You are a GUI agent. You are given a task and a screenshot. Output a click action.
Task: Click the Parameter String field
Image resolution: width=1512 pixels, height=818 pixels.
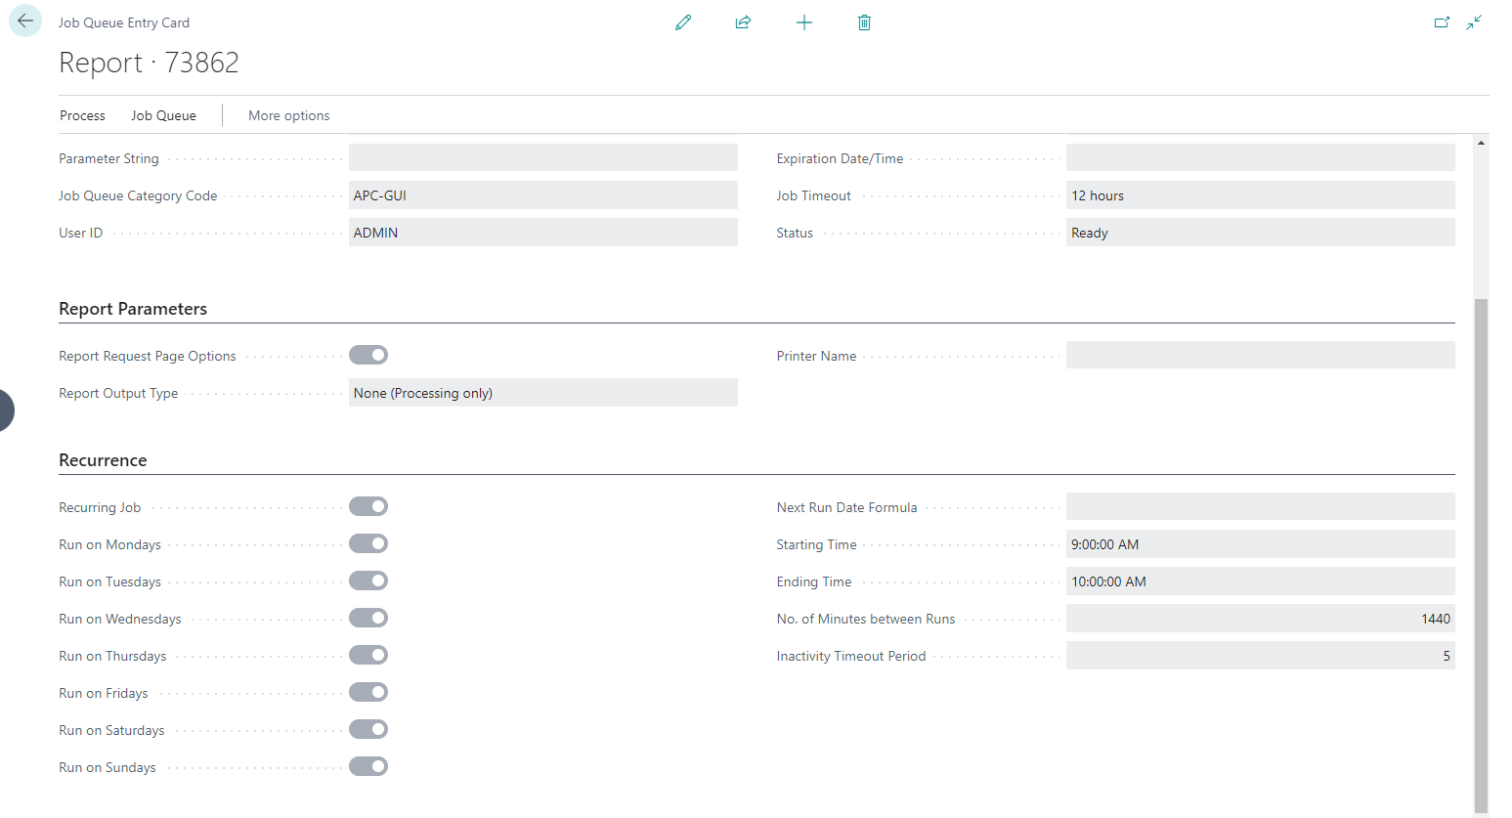(x=543, y=158)
